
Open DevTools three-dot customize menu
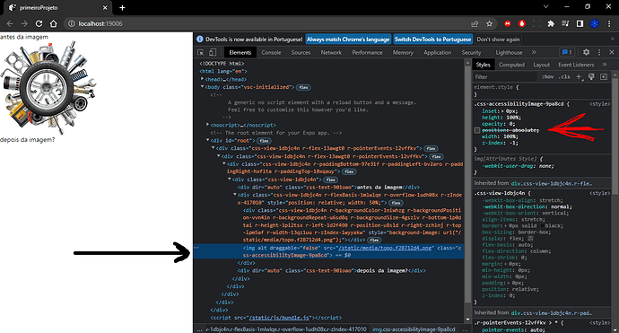[x=599, y=52]
